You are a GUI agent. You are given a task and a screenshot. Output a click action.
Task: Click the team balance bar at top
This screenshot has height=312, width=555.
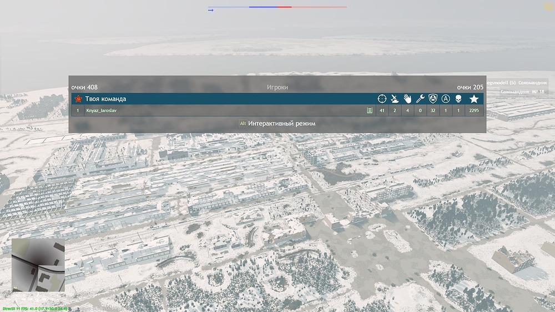277,7
